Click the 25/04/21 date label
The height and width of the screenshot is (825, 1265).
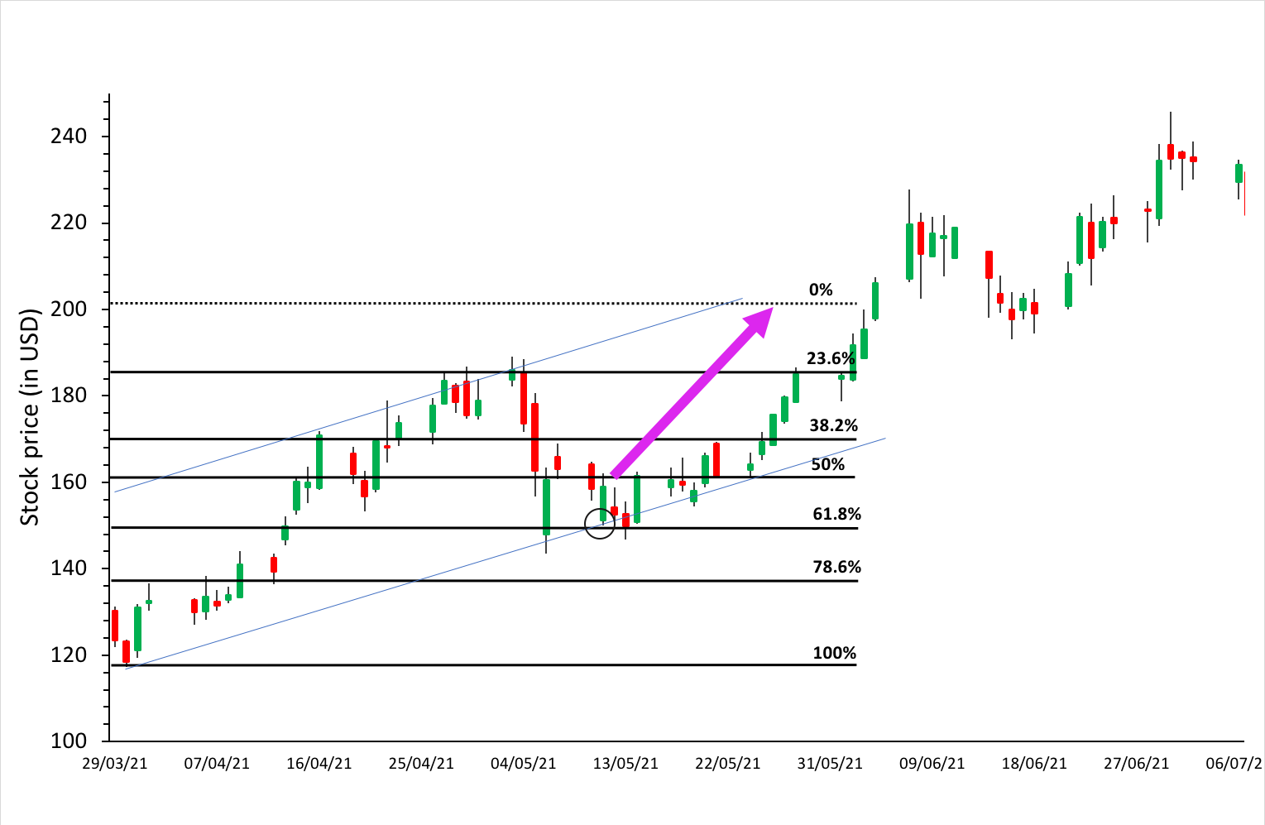point(421,764)
